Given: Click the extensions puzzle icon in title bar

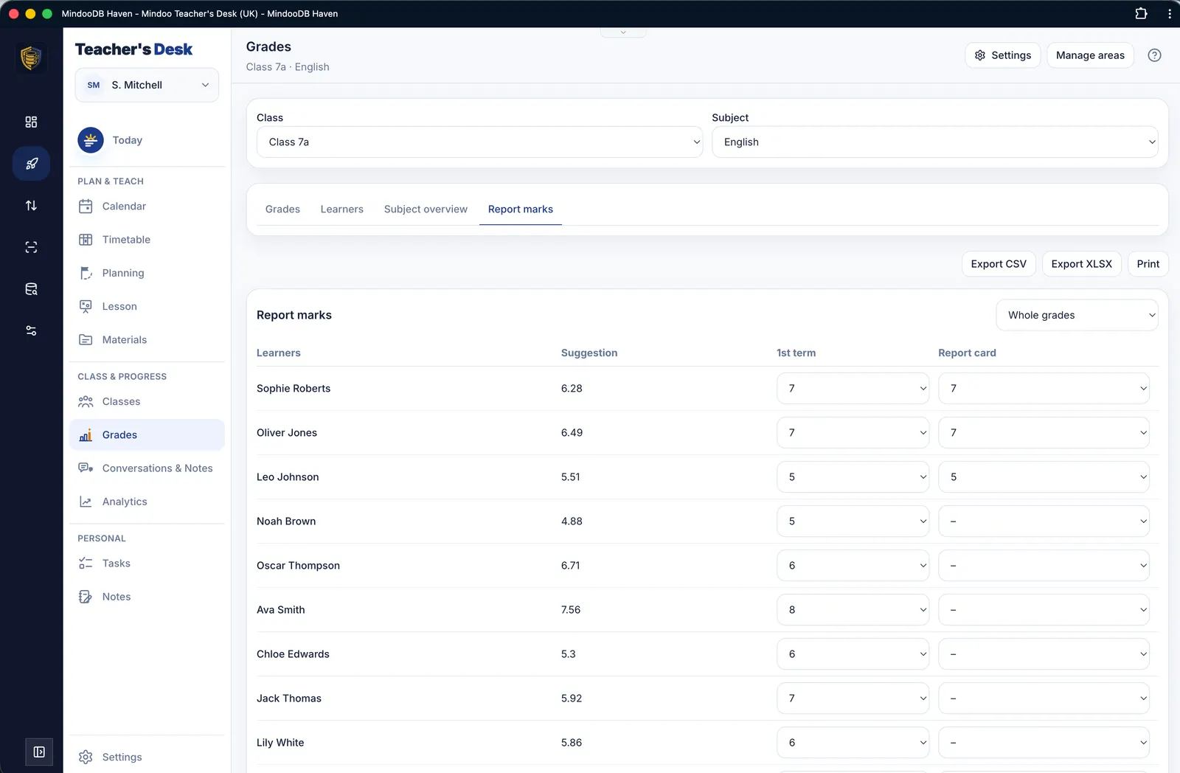Looking at the screenshot, I should click(1141, 13).
